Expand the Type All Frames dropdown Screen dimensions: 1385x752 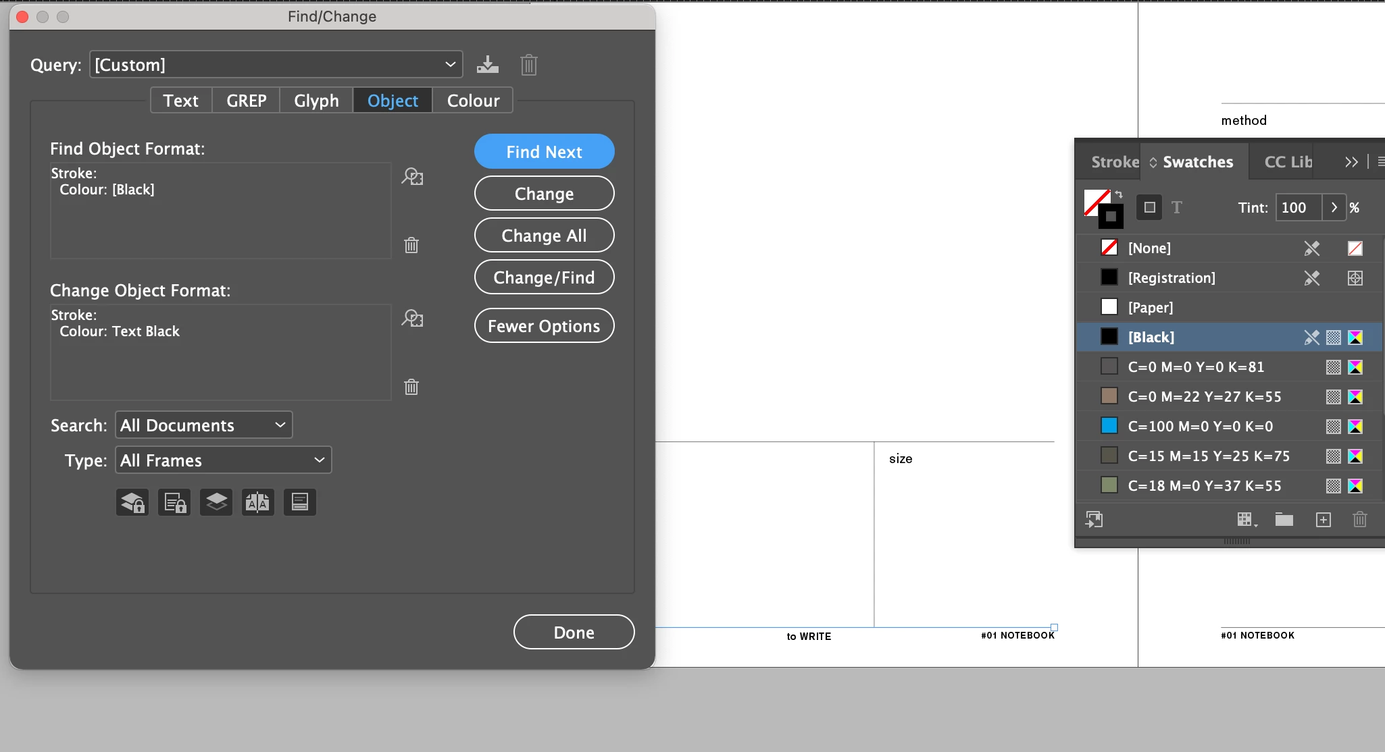[x=223, y=460]
